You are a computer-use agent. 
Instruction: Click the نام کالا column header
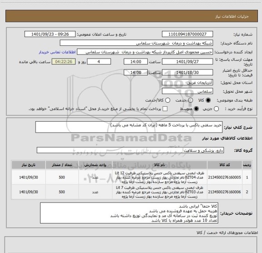click(160, 165)
